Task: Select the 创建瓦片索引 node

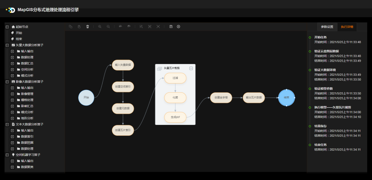Action: click(123, 130)
